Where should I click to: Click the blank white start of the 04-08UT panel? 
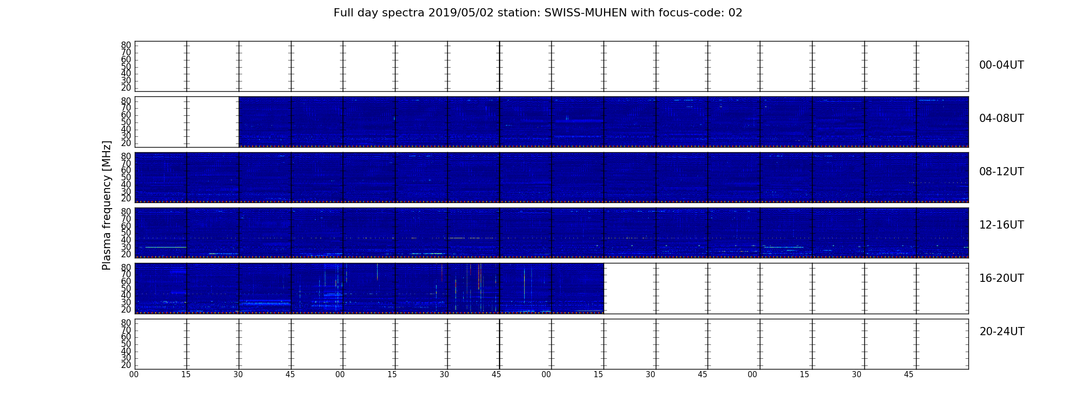[x=187, y=122]
